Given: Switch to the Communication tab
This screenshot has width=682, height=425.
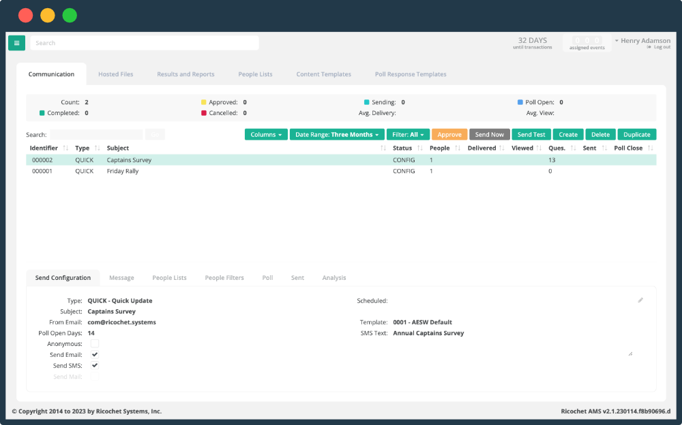Looking at the screenshot, I should 51,74.
